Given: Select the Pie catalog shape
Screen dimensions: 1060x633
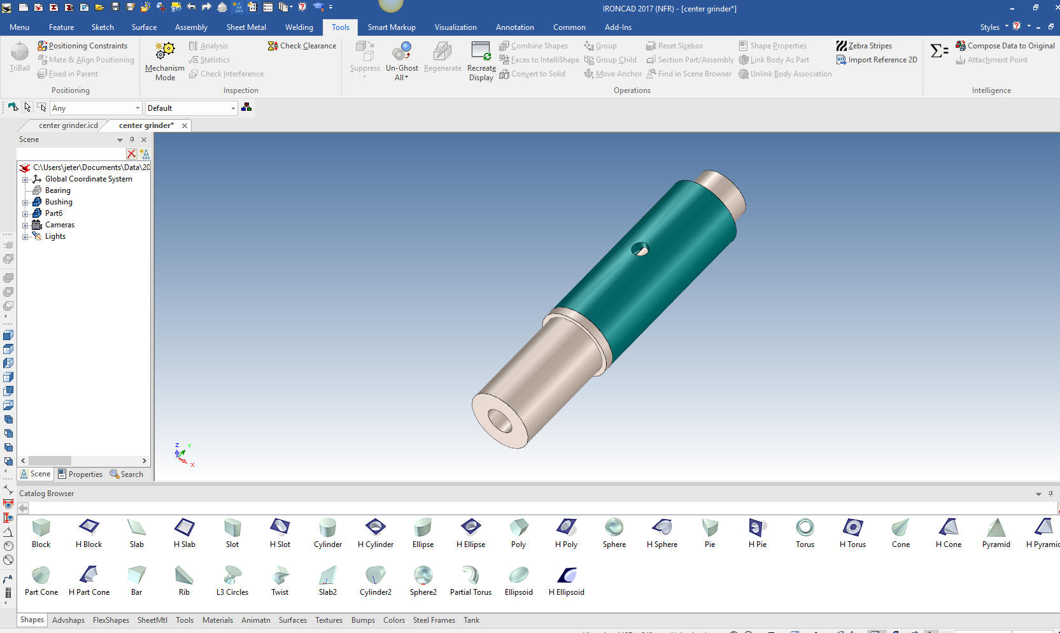Looking at the screenshot, I should coord(710,533).
